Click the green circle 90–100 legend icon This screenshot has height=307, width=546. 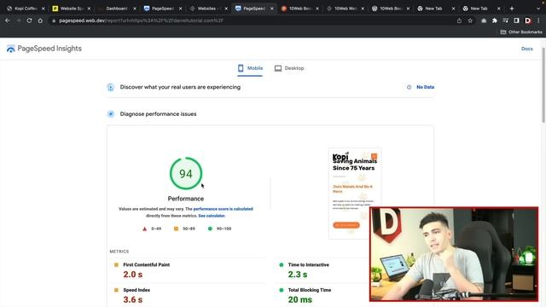pyautogui.click(x=210, y=229)
